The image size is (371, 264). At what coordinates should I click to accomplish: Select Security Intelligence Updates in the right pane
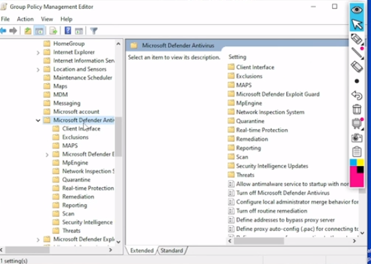click(272, 166)
